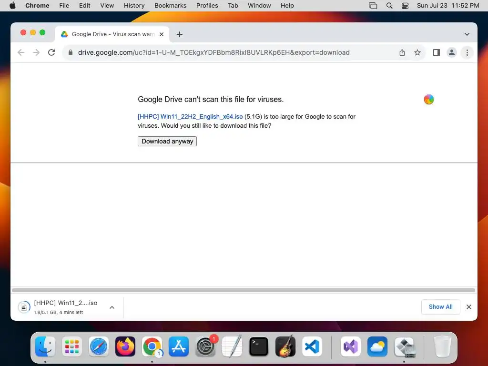Open Visual Studio purple icon in Dock
The width and height of the screenshot is (488, 366).
click(351, 346)
